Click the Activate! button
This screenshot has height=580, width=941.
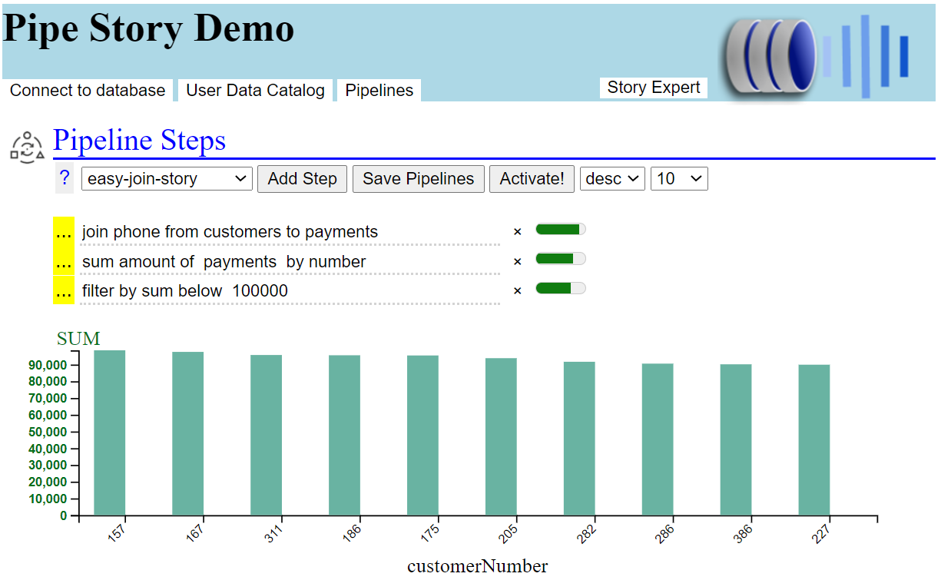(532, 179)
